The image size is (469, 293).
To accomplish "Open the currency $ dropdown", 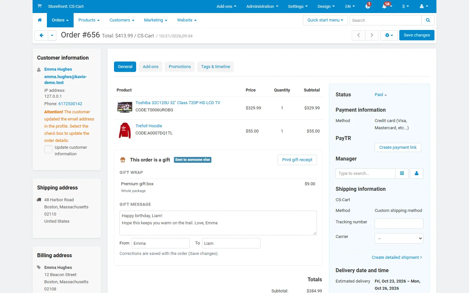I will point(405,6).
